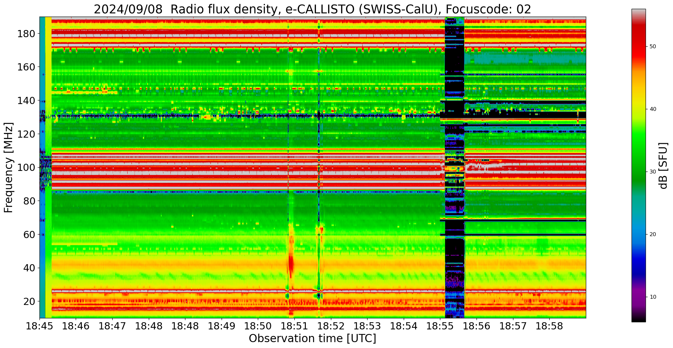Click the 40 dB tick on colorbar

pyautogui.click(x=653, y=109)
